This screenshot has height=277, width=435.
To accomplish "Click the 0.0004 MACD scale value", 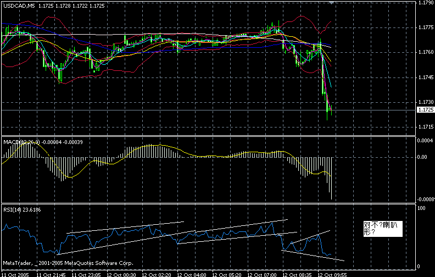I will pos(425,141).
